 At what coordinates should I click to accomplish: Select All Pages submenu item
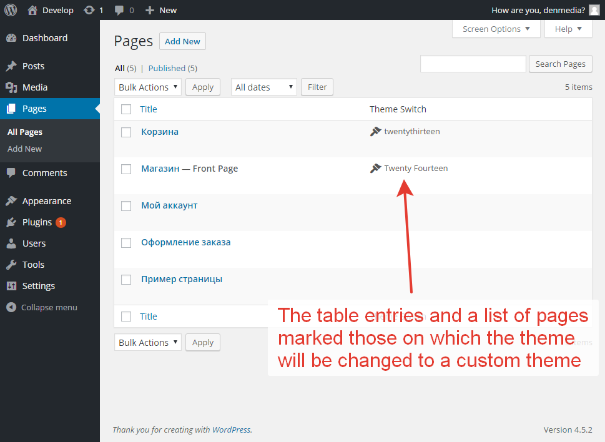(25, 132)
